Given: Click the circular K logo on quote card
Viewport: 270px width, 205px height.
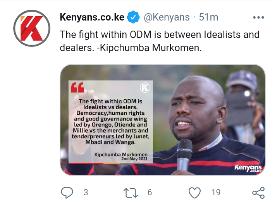Looking at the screenshot, I should coord(145,88).
